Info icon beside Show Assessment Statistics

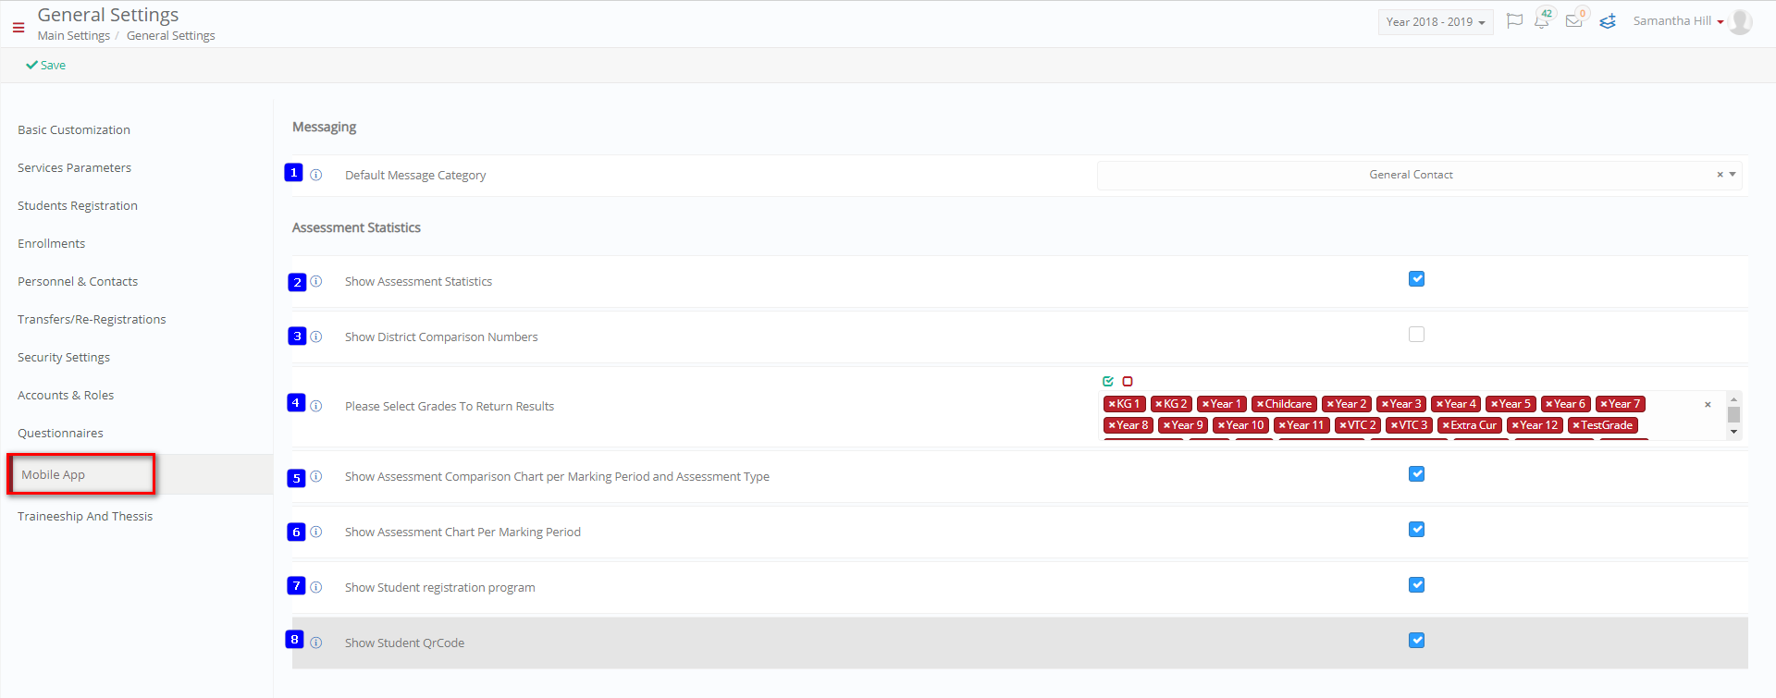tap(316, 281)
